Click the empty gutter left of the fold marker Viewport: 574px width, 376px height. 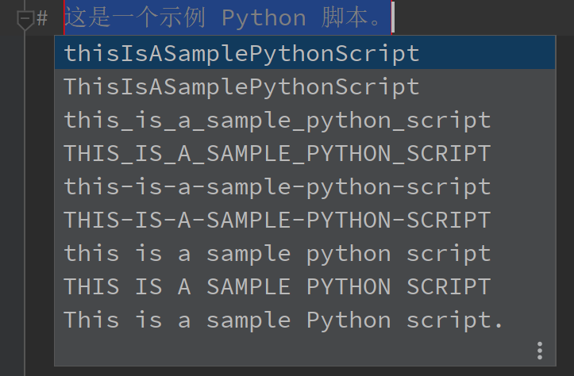point(8,19)
